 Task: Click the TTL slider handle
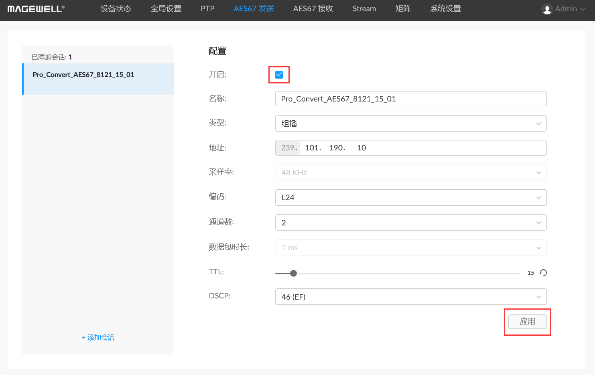(x=293, y=273)
